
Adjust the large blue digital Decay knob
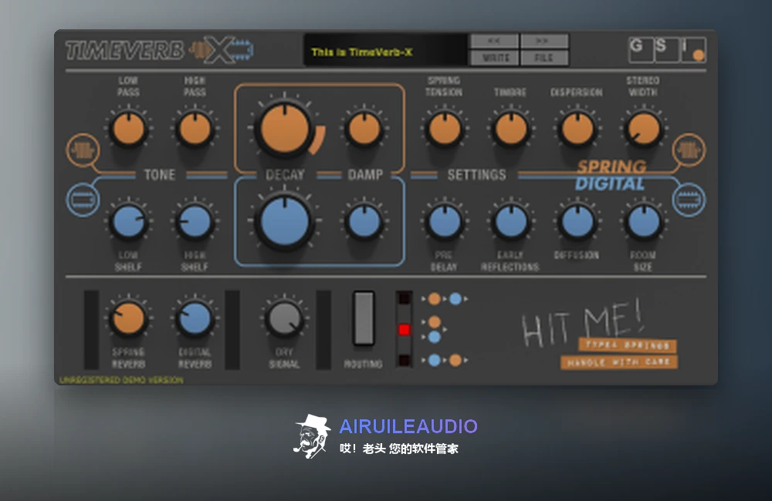[285, 221]
